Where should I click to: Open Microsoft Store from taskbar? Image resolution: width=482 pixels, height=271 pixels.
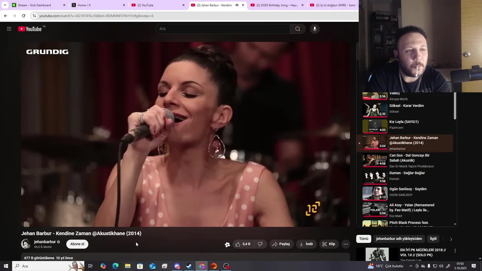(140, 266)
